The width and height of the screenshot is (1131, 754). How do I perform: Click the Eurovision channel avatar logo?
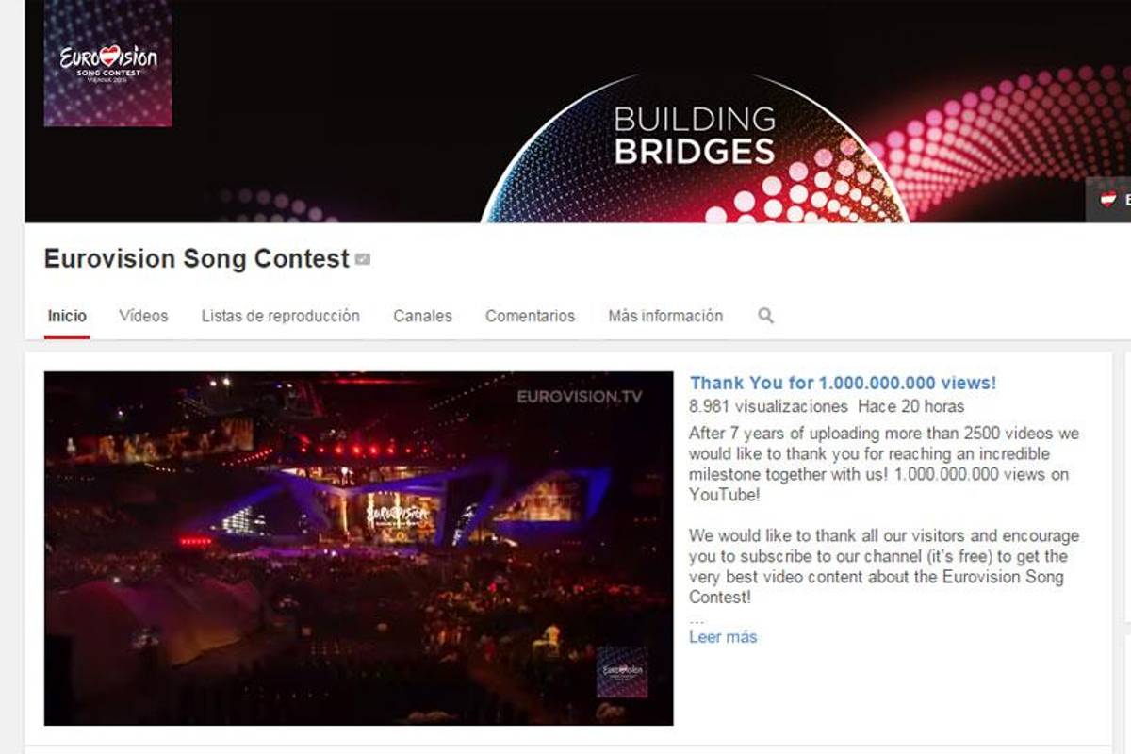107,63
